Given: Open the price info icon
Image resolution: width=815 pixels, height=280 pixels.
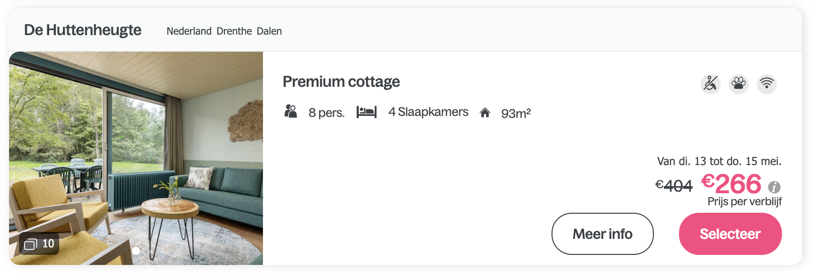Looking at the screenshot, I should pos(774,187).
